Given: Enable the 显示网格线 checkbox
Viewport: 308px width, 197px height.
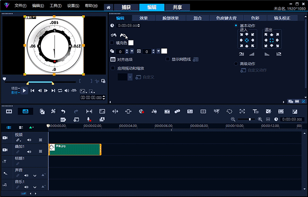Looking at the screenshot, I should pyautogui.click(x=168, y=59).
